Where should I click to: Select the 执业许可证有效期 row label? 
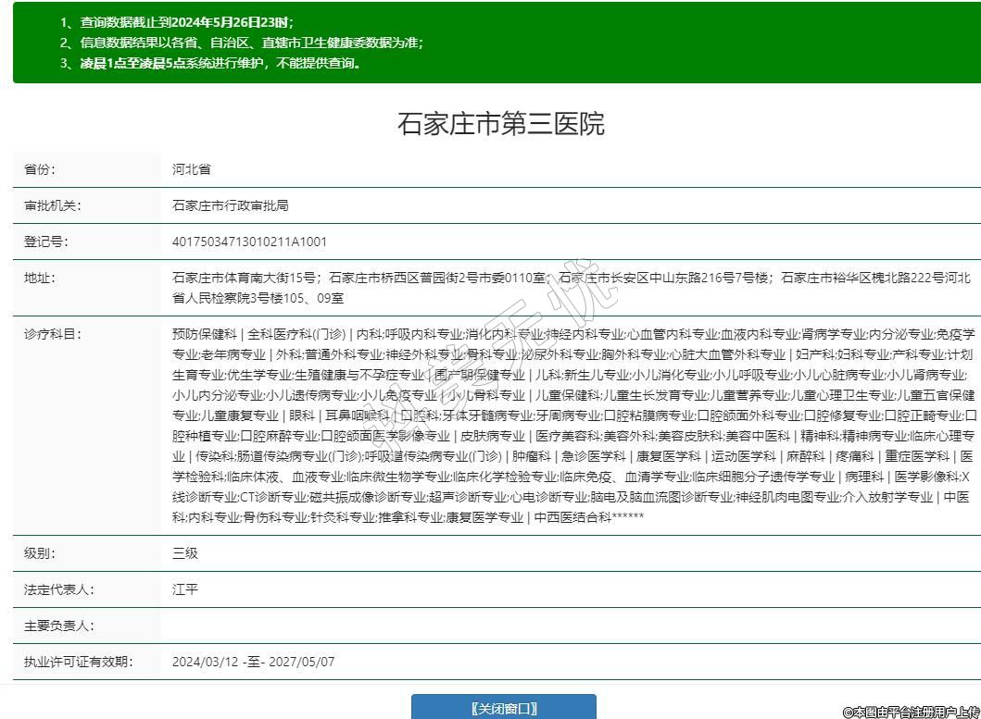pos(78,662)
